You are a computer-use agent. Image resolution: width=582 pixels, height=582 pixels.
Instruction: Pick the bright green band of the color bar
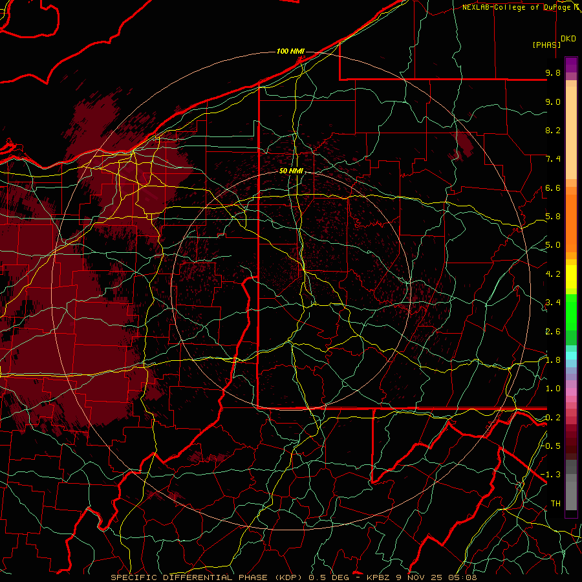[571, 312]
